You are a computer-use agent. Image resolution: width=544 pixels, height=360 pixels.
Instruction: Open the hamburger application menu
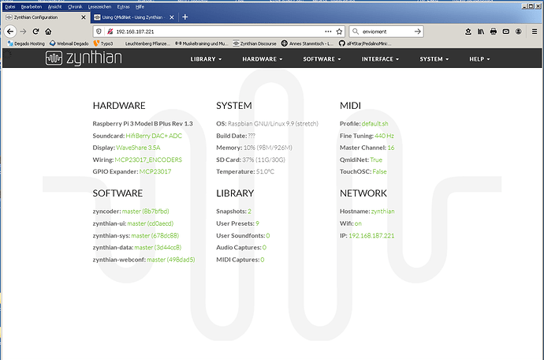point(535,32)
